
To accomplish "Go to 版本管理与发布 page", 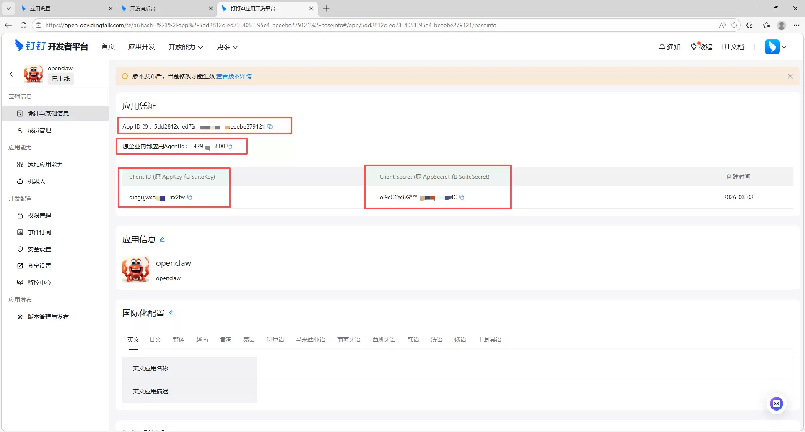I will 48,317.
